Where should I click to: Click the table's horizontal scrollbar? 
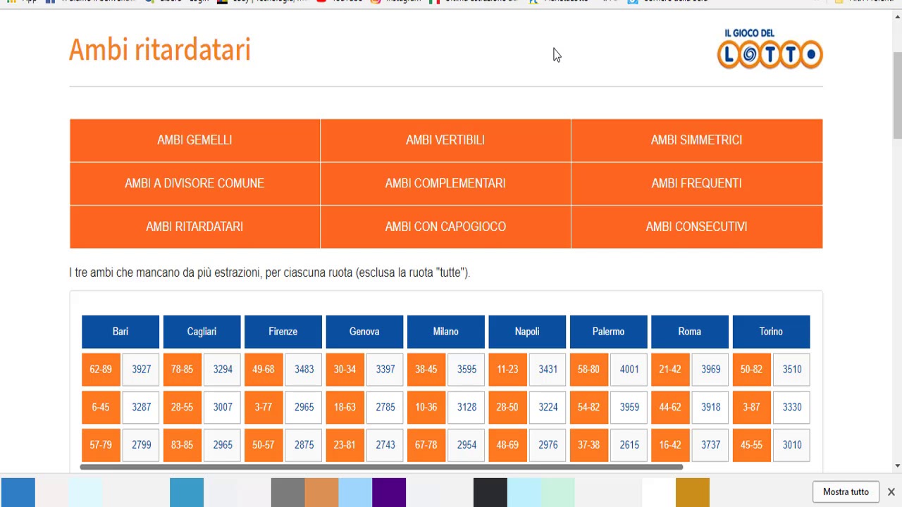[x=381, y=467]
